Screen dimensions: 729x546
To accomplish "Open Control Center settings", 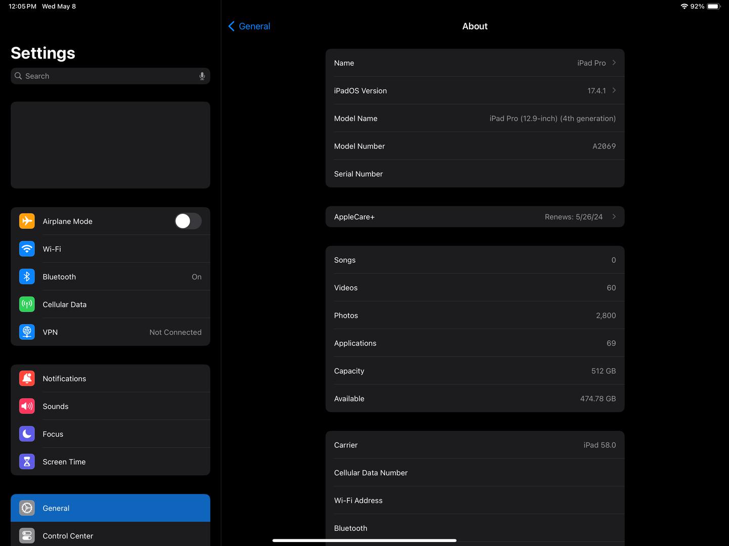I will coord(110,535).
